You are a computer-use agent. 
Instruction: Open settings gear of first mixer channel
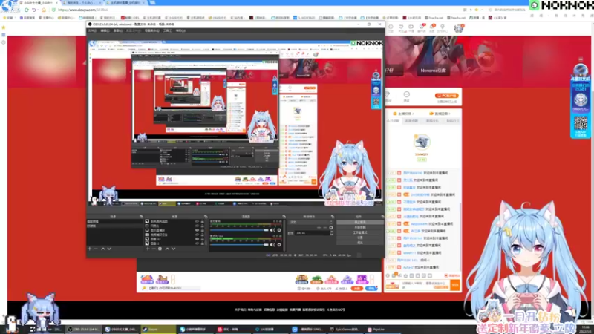pos(279,230)
